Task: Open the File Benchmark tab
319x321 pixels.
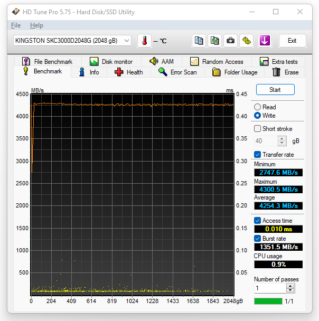Action: (48, 61)
